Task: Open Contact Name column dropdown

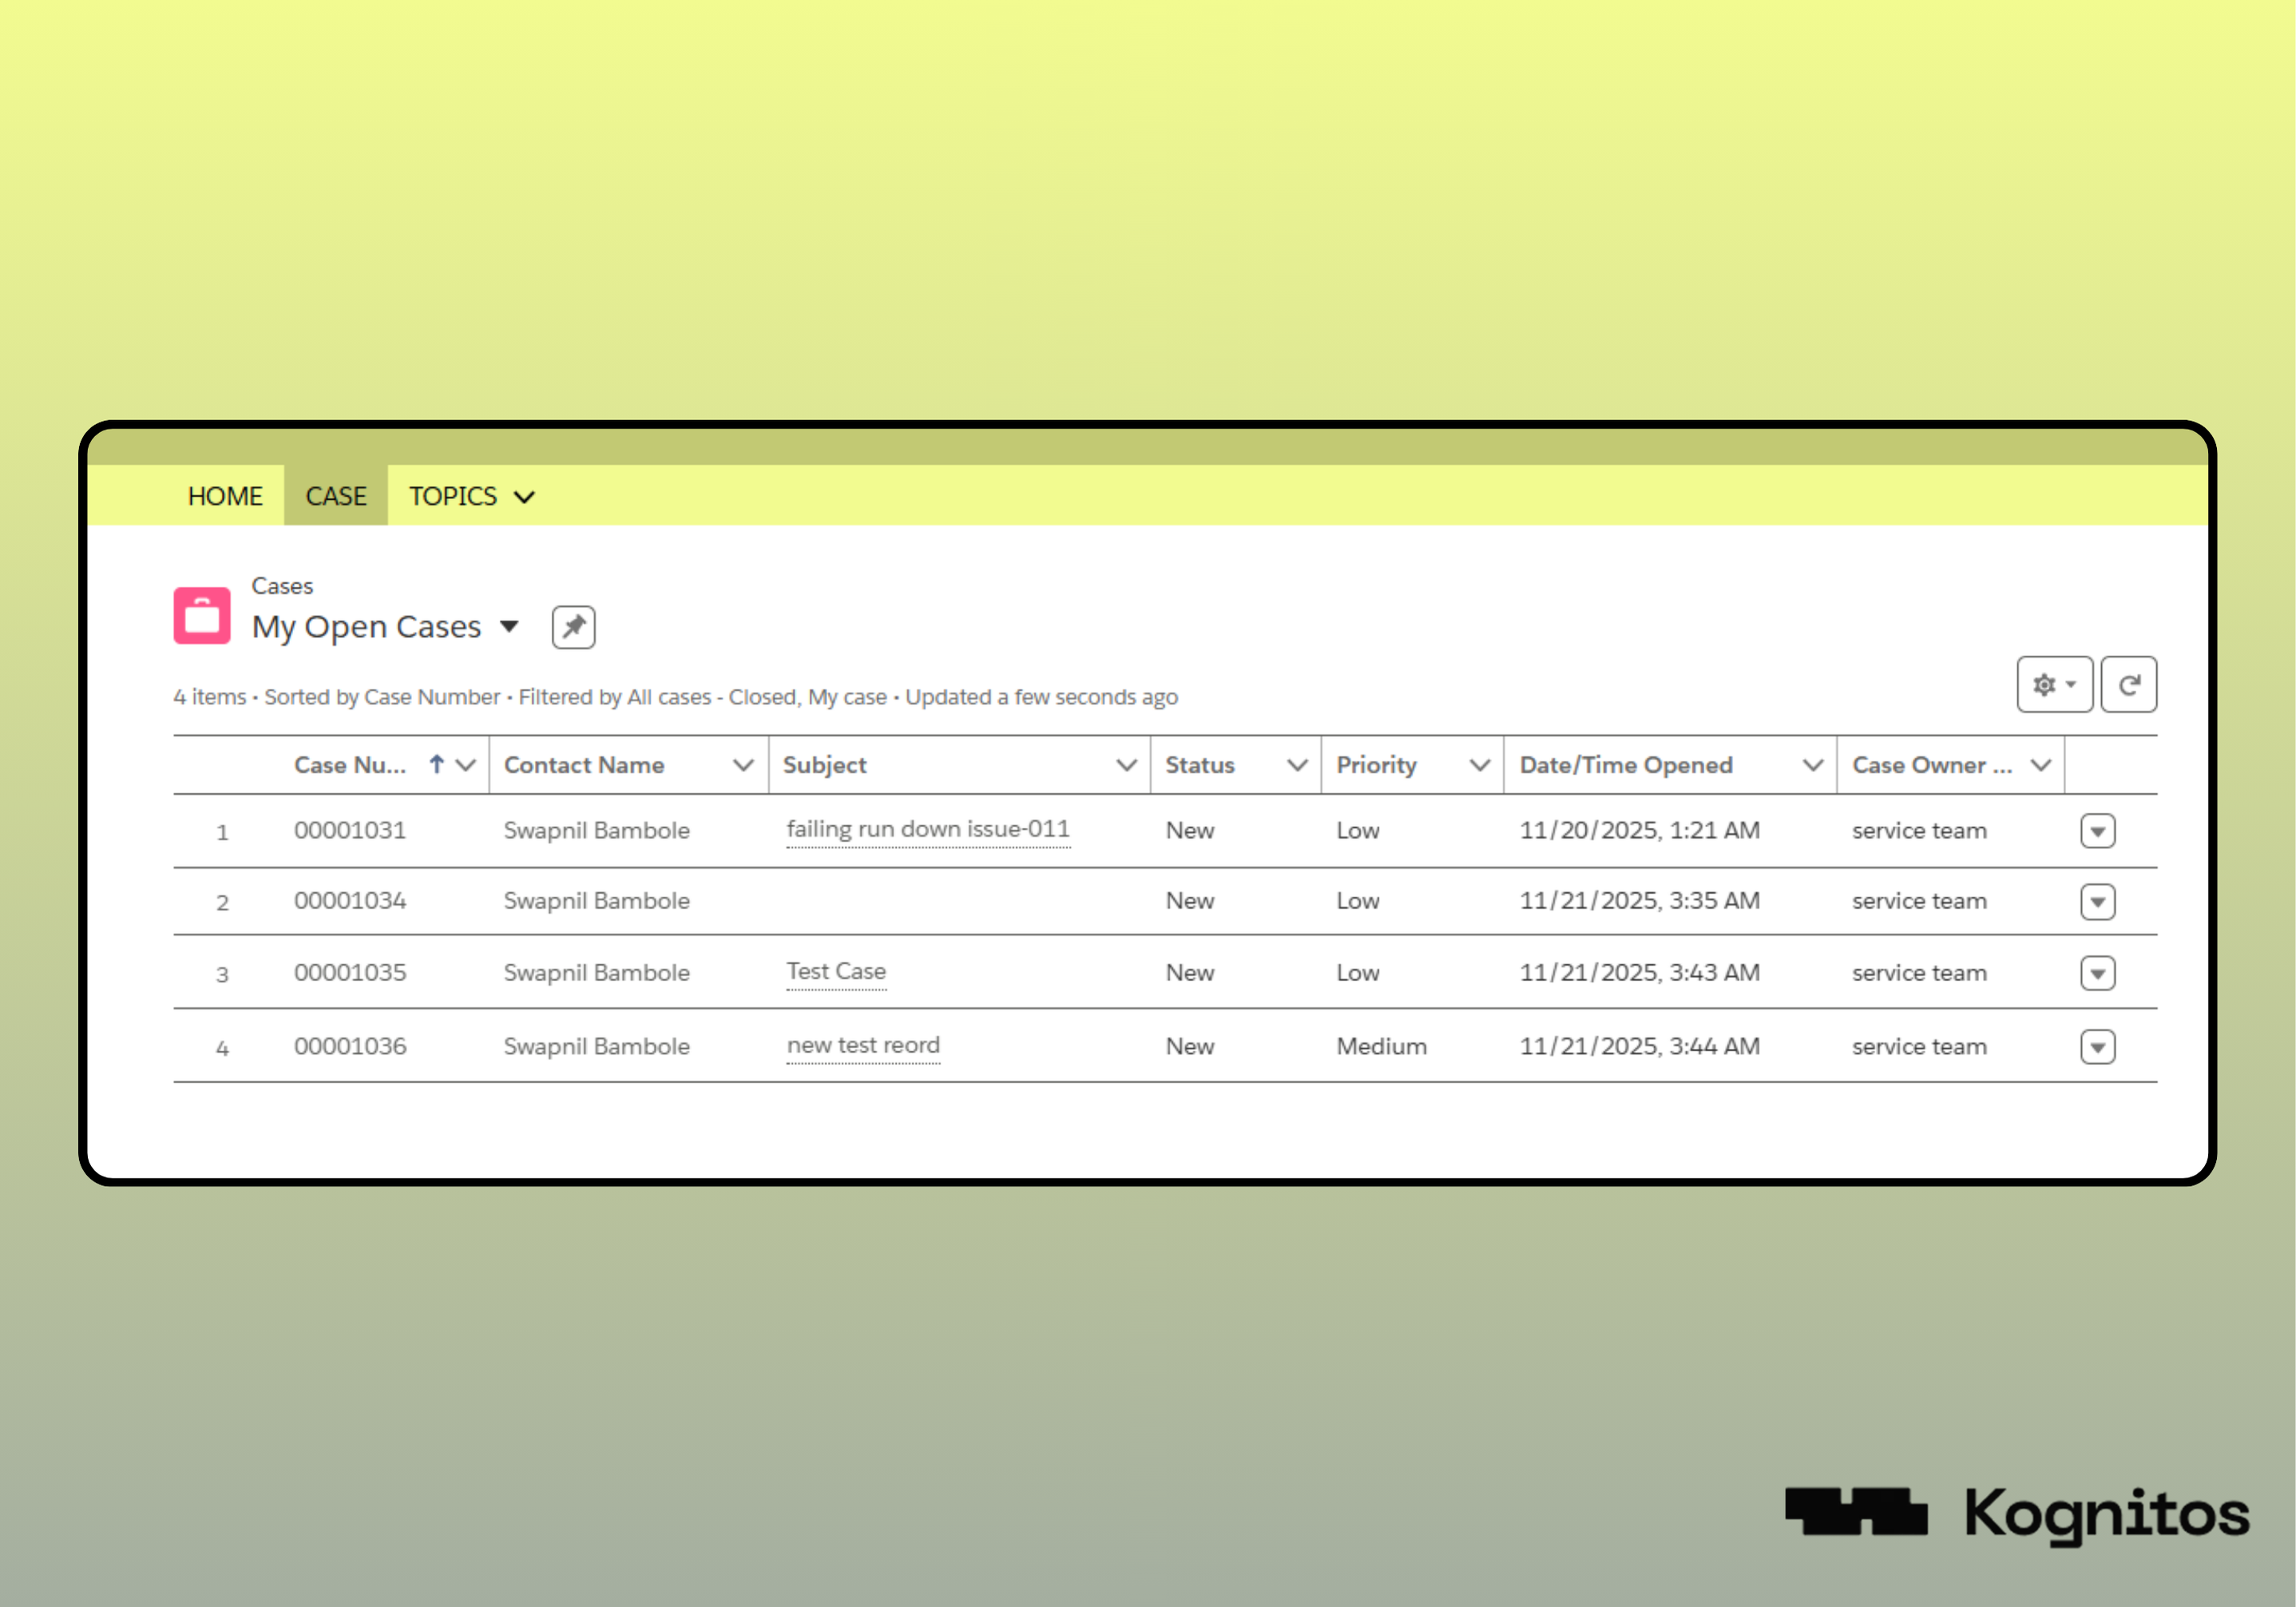Action: [x=742, y=765]
